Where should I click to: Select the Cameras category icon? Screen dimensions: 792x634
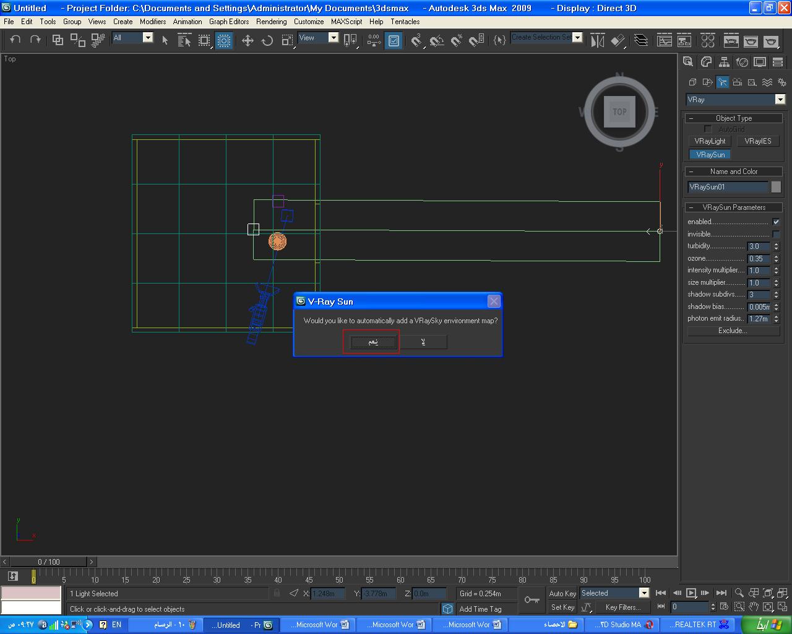tap(738, 82)
